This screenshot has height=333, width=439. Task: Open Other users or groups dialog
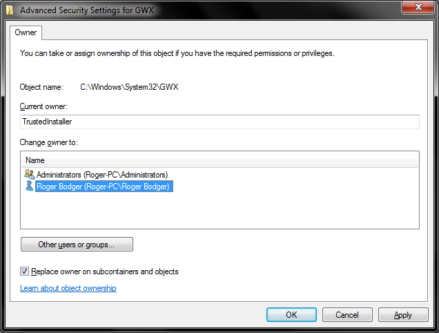pyautogui.click(x=77, y=245)
